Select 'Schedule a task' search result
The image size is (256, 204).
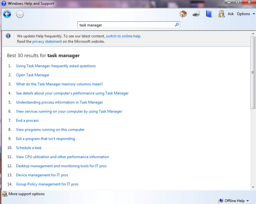[29, 148]
